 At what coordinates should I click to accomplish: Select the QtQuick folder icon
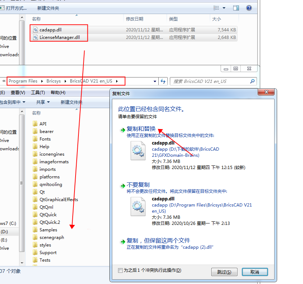(35, 214)
